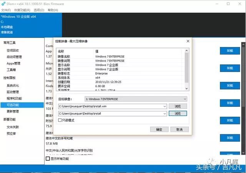Select the 映像标志 Enterprise row
Image resolution: width=246 pixels, height=173 pixels.
pyautogui.click(x=120, y=73)
